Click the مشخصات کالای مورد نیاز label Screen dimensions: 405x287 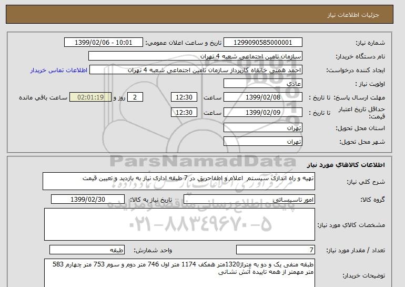click(x=351, y=225)
